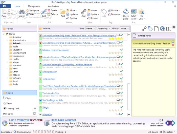Open the tag panel icon above notes
The height and width of the screenshot is (134, 177).
tap(150, 29)
